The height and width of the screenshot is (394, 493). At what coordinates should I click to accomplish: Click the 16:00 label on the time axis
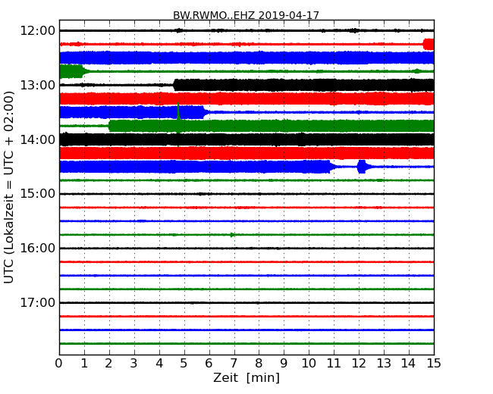tap(37, 249)
